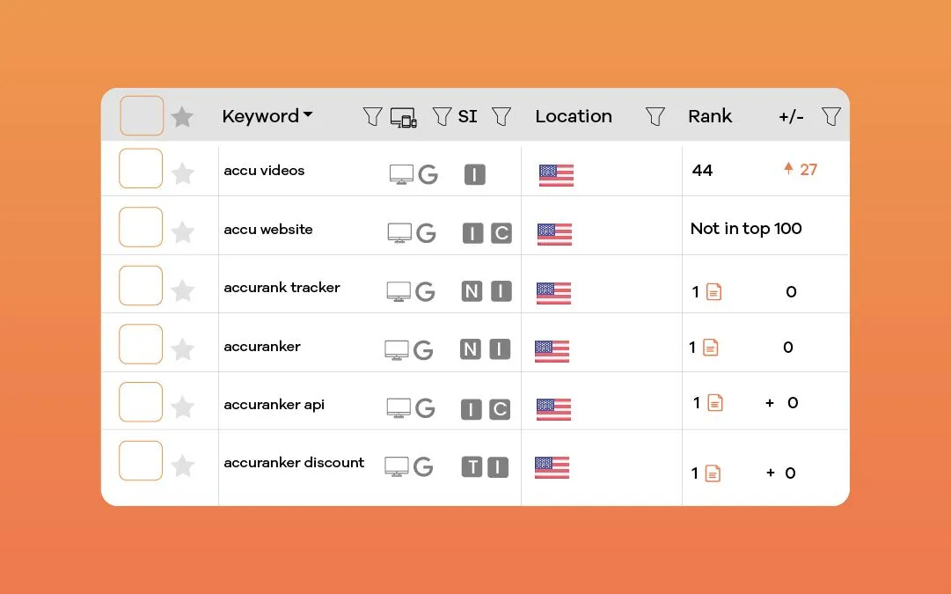The width and height of the screenshot is (951, 594).
Task: Click the SERP document icon beside accurank tracker's rank
Action: point(713,290)
